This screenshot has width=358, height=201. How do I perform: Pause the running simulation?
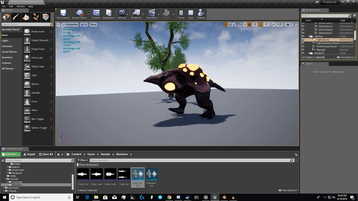181,15
